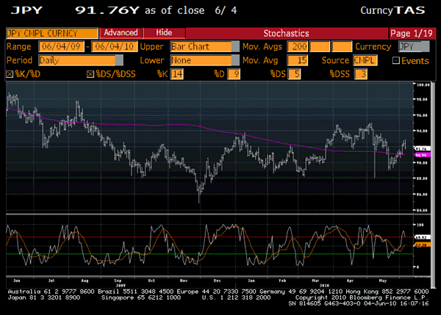Click the Advanced tab
Screen dimensions: 441x315
coord(120,33)
